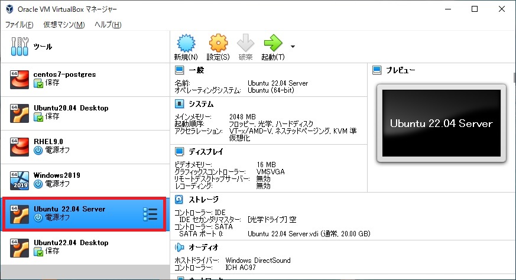Click the power-off icon under Ubuntu 22.04 Server
516x280 pixels.
(x=38, y=217)
